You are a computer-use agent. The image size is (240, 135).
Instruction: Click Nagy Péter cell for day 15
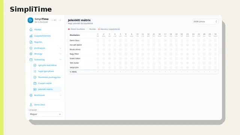154,54
